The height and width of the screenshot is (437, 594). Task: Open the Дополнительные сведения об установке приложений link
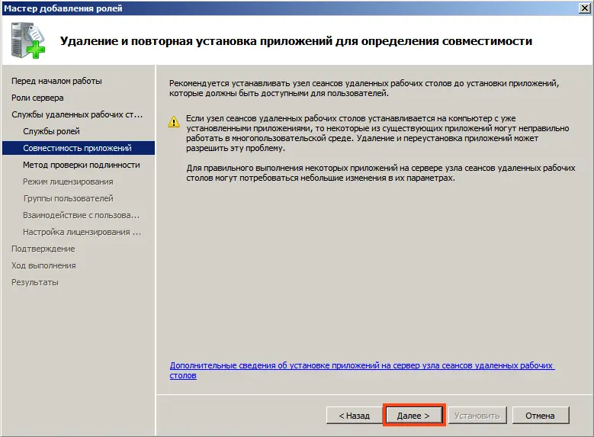[x=362, y=371]
